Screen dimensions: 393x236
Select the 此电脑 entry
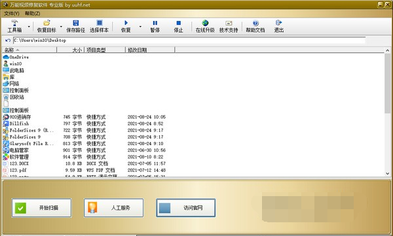[x=14, y=71]
